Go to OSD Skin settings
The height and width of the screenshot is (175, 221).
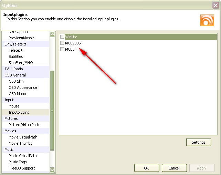(16, 81)
